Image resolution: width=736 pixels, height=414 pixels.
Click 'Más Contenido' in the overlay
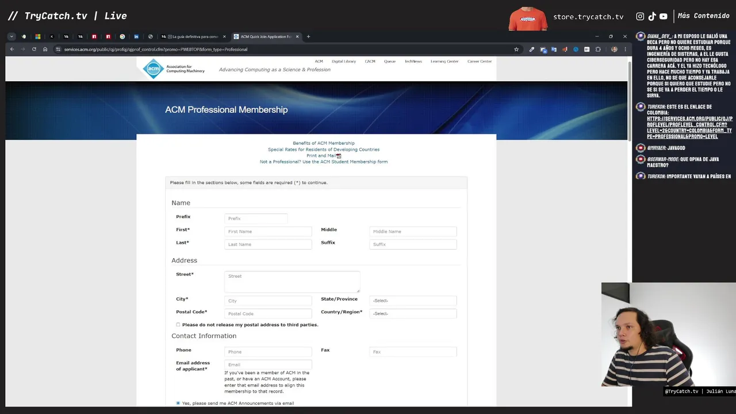703,16
